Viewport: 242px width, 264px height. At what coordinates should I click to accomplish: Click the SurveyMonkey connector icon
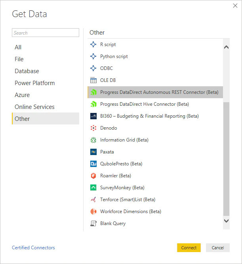tap(93, 188)
